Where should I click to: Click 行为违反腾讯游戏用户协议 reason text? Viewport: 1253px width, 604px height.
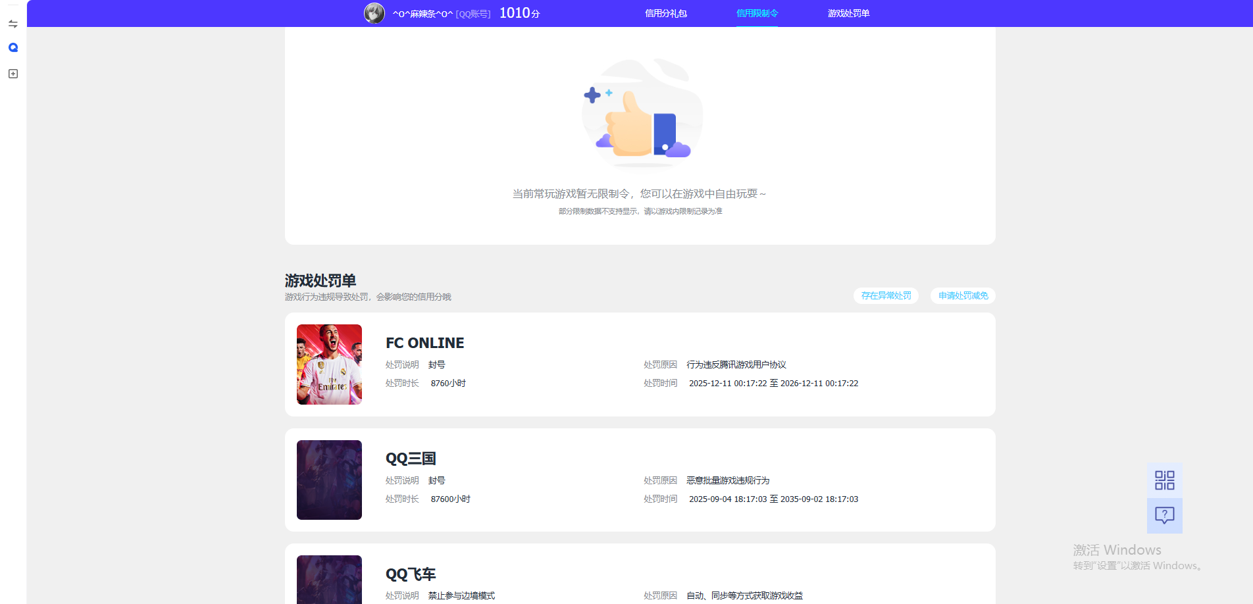[x=736, y=365]
